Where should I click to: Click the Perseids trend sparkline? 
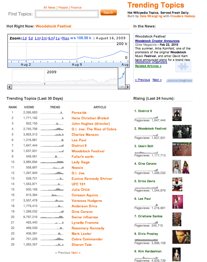52,113
